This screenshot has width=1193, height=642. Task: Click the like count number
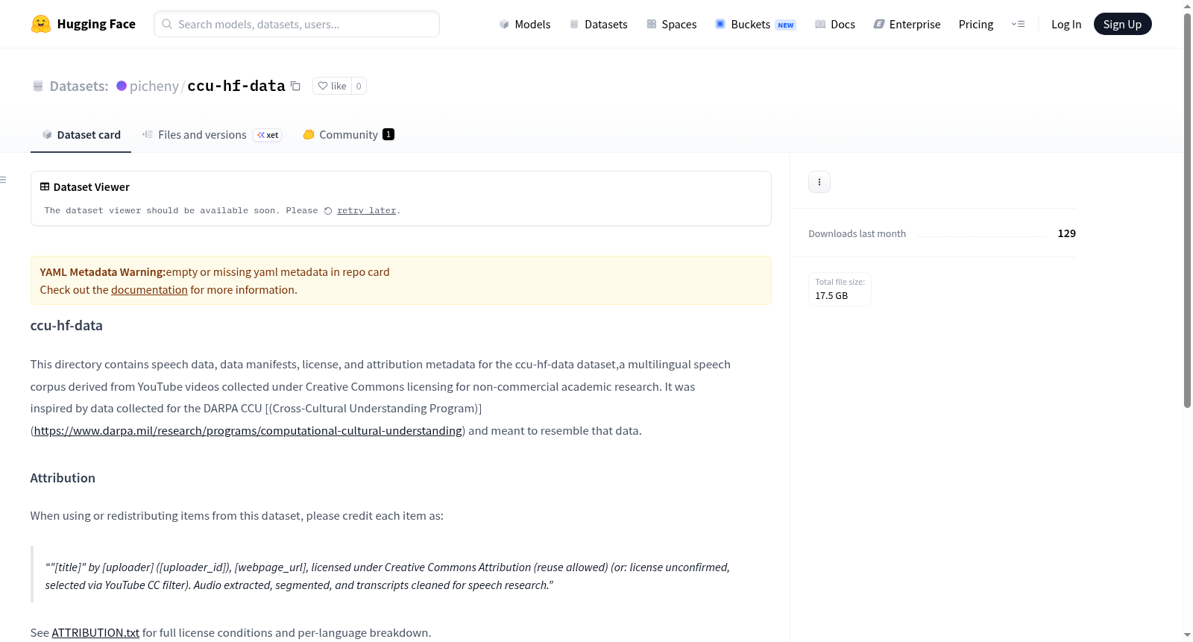(359, 86)
